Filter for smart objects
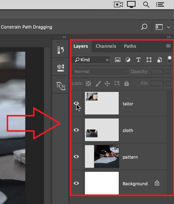Screen dimensions: 174x204 coord(159,60)
